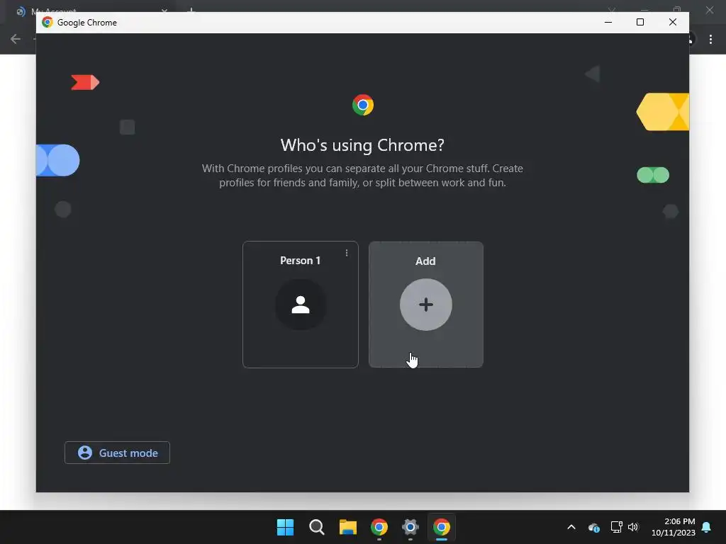This screenshot has width=726, height=544.
Task: Open Chrome settings gear app in the taskbar
Action: [411, 527]
